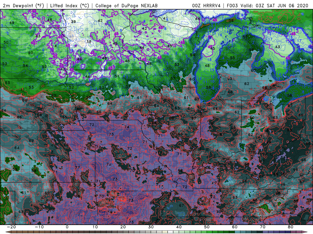Click the 20 tick label on the colorbar
This screenshot has width=313, height=234.
123,227
